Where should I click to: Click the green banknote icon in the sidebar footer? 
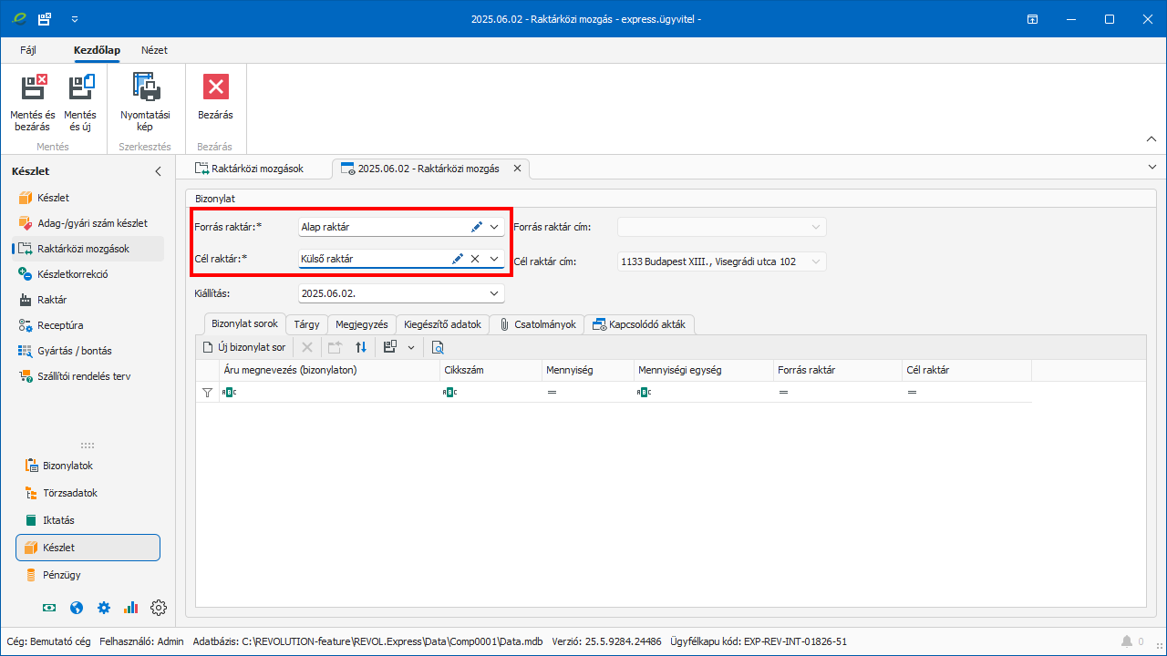(49, 608)
